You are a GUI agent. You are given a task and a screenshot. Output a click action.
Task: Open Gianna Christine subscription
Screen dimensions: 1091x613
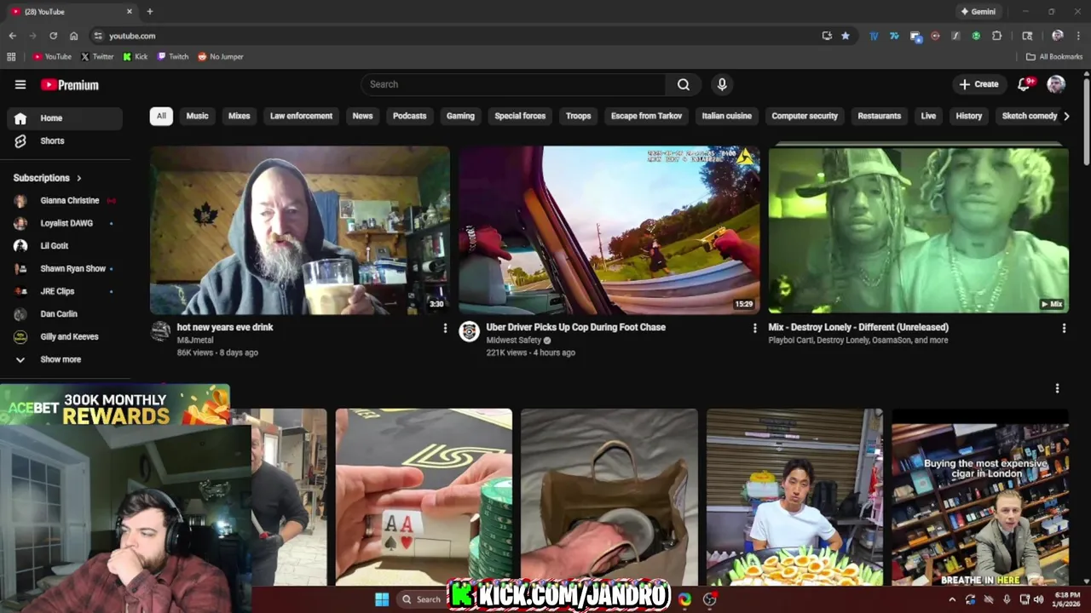click(65, 201)
